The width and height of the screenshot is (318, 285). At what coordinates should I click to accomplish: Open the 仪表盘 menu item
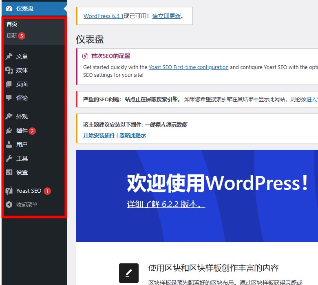[34, 9]
